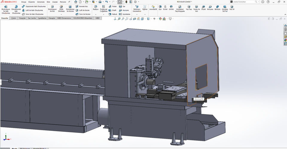
Task: Switch to Model tab at bottom
Action: 14,148
